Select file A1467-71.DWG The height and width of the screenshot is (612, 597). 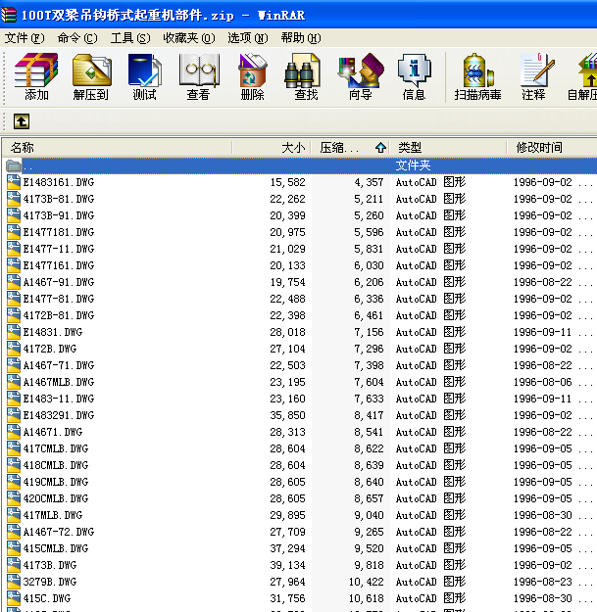pos(59,365)
